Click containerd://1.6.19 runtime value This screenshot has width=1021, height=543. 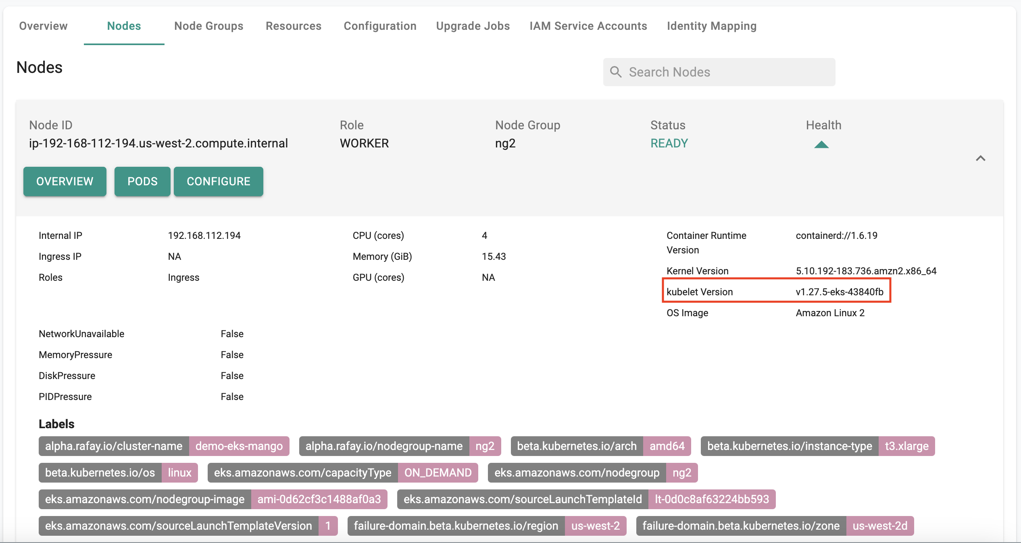tap(836, 235)
